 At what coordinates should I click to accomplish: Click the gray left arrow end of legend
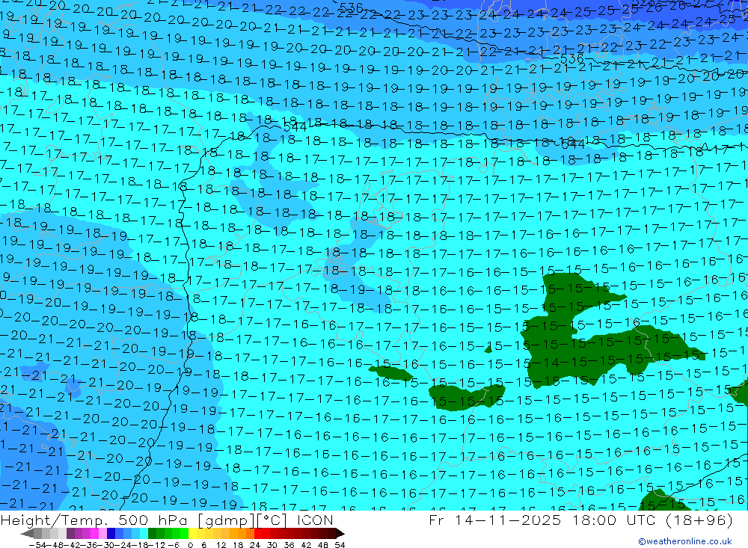(x=28, y=534)
